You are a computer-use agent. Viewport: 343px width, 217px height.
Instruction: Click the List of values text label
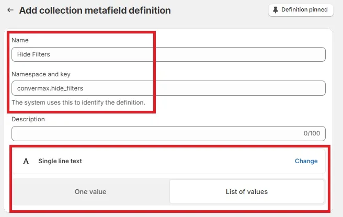pos(247,191)
